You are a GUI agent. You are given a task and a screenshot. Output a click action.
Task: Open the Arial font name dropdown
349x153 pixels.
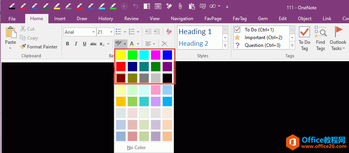(93, 32)
